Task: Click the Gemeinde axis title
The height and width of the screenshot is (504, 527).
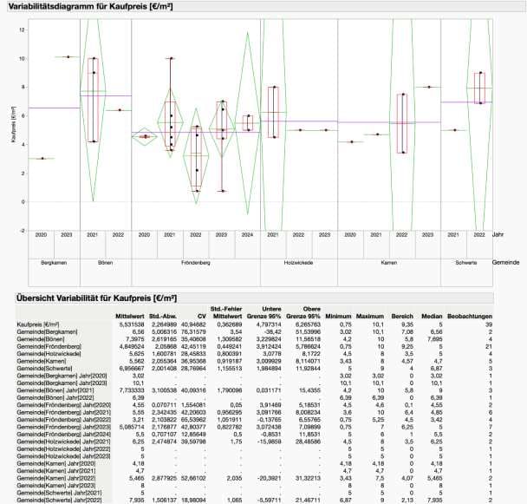Action: pos(505,262)
